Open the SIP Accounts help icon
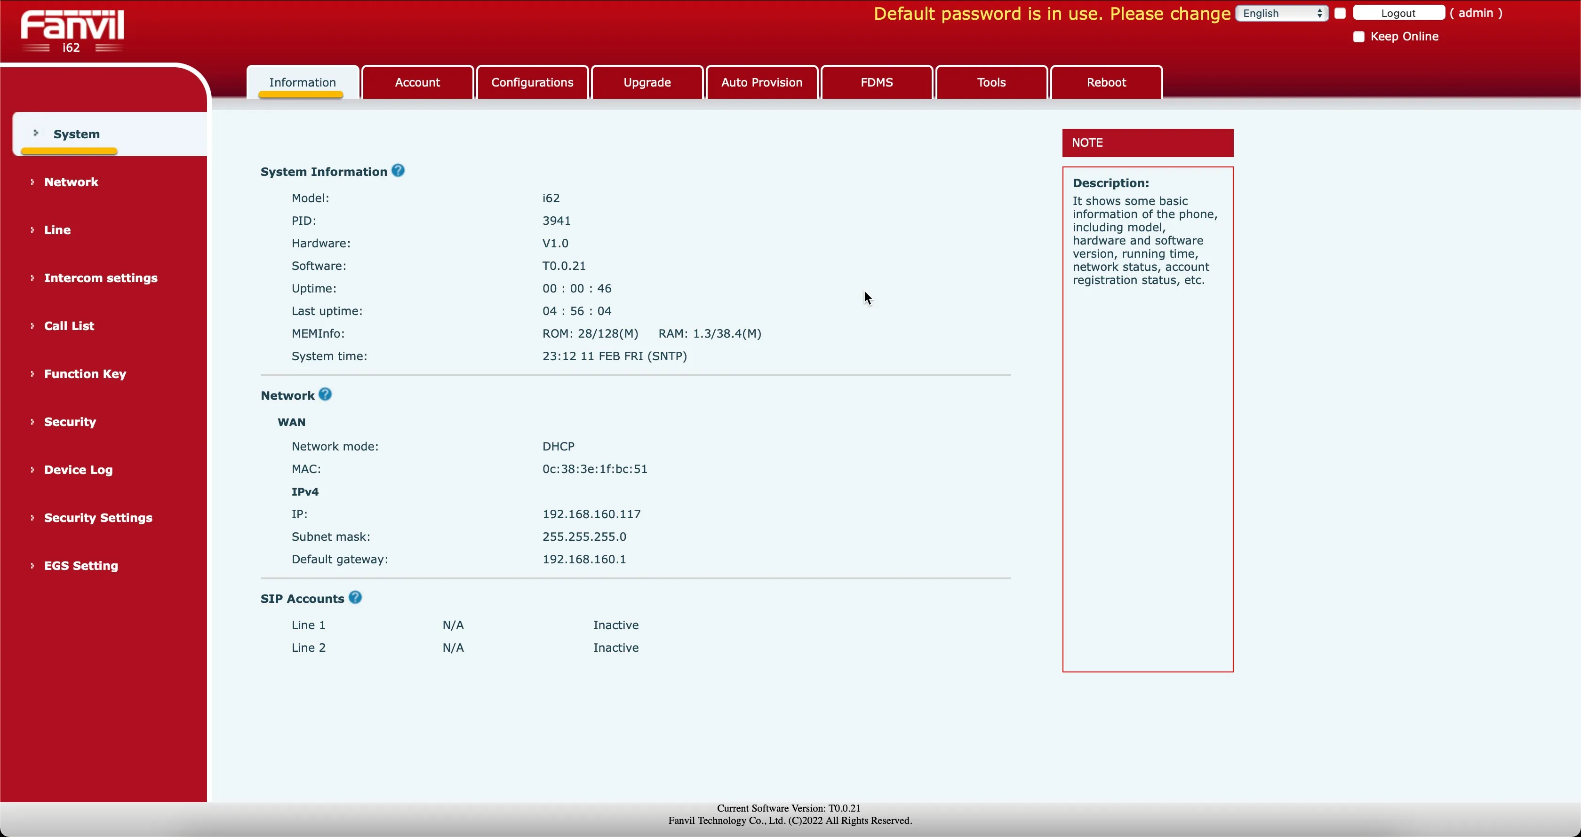The height and width of the screenshot is (837, 1581). coord(355,598)
